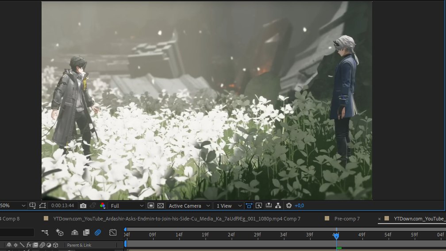Click the composition preview image
The image size is (446, 251).
click(207, 100)
